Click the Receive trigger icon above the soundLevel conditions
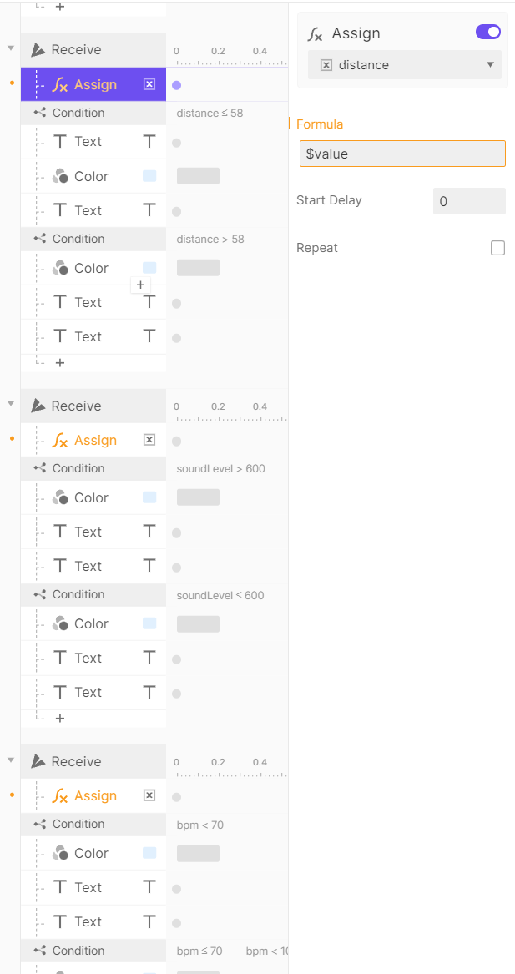The width and height of the screenshot is (515, 974). pos(38,406)
